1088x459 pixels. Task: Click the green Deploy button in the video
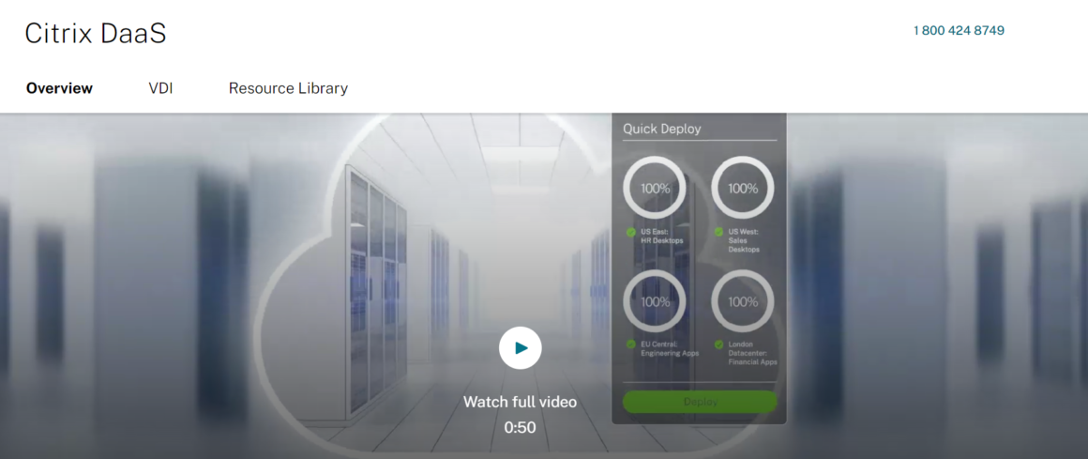pos(700,402)
